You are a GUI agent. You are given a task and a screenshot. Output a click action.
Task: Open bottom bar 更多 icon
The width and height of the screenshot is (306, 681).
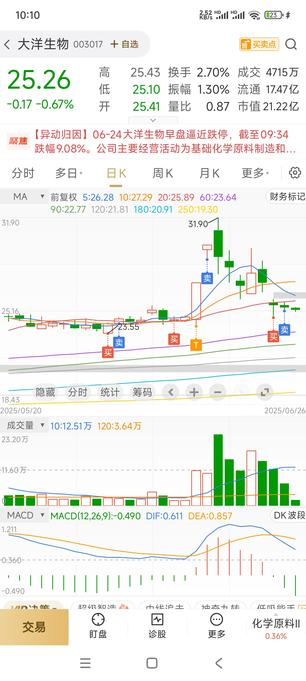point(216,626)
